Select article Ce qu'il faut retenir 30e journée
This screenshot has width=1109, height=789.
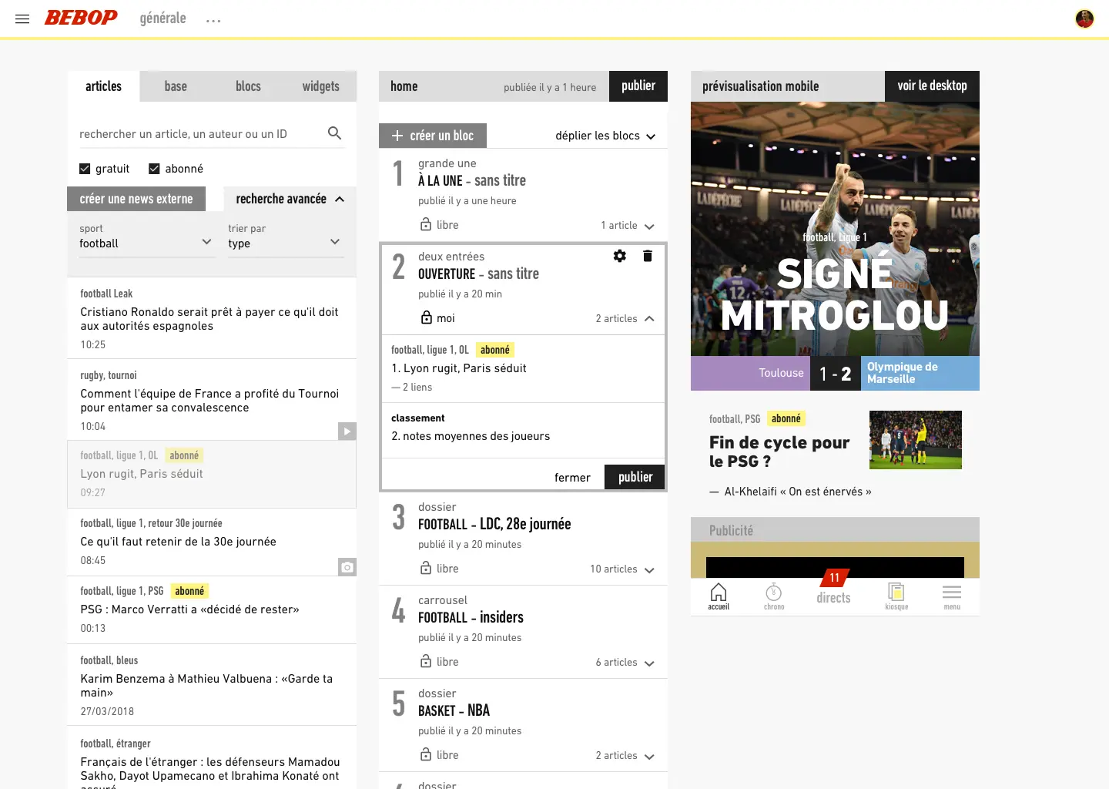tap(212, 542)
